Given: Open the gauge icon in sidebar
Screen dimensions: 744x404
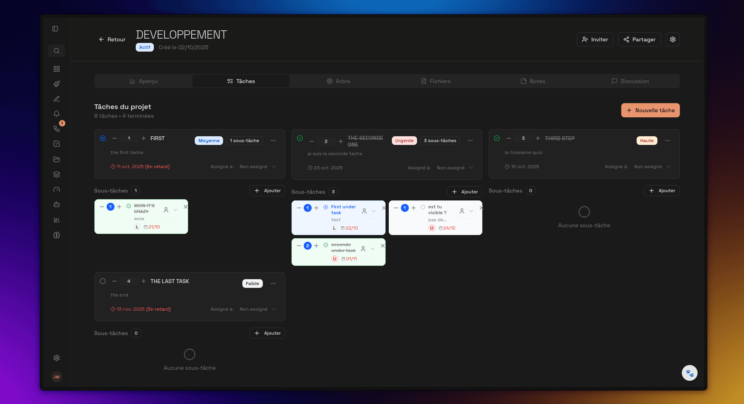Looking at the screenshot, I should (57, 189).
